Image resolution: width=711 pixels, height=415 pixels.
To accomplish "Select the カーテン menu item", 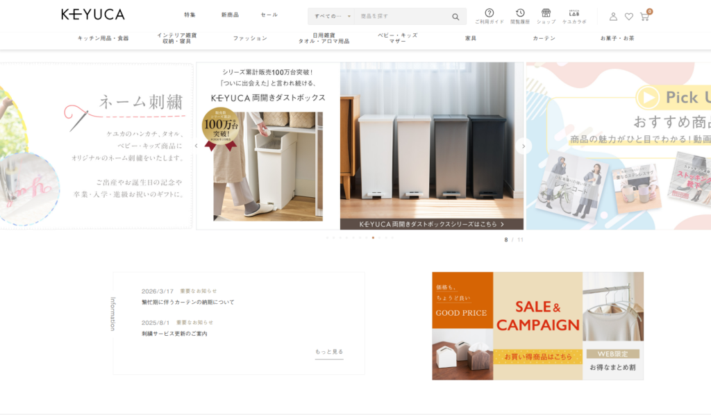I will [x=544, y=38].
